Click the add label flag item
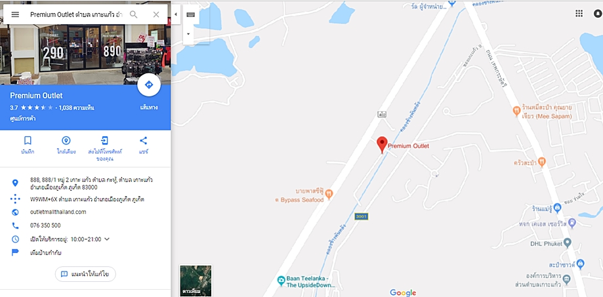This screenshot has width=603, height=297. pos(46,252)
